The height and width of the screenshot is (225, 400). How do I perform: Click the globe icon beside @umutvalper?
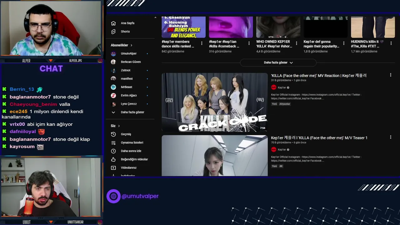(x=113, y=196)
